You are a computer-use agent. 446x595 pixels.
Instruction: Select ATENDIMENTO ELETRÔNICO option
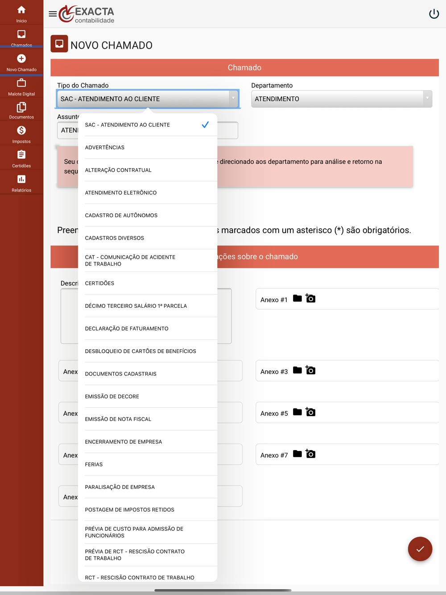[148, 193]
